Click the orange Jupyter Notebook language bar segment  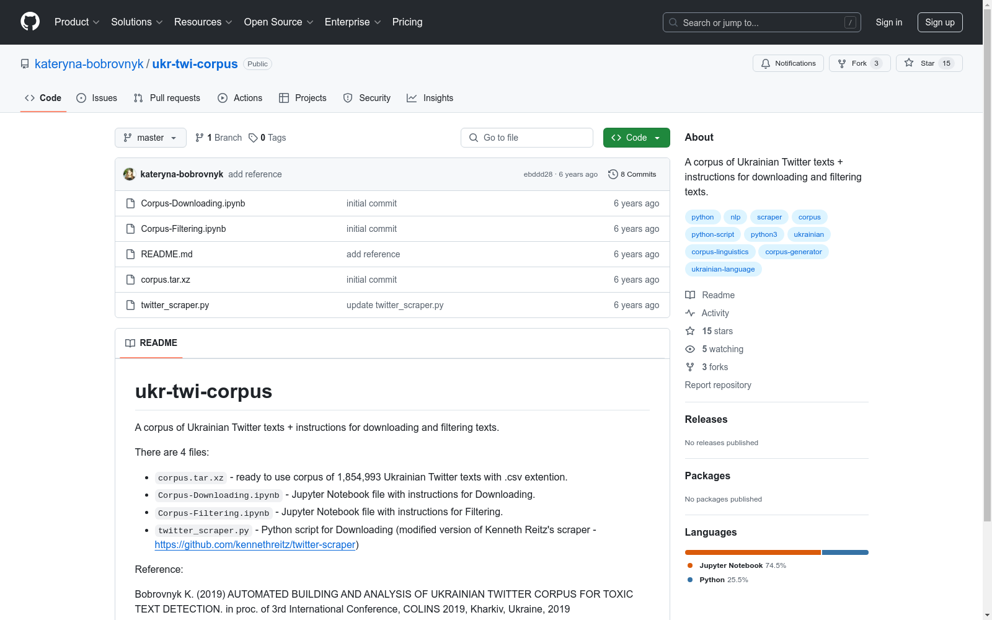click(x=753, y=552)
